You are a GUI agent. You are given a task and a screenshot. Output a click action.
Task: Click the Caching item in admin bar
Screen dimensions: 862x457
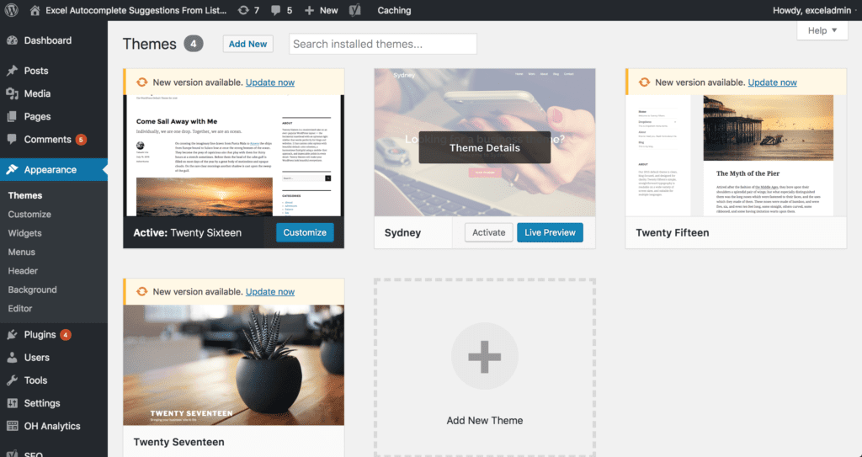[x=394, y=10]
